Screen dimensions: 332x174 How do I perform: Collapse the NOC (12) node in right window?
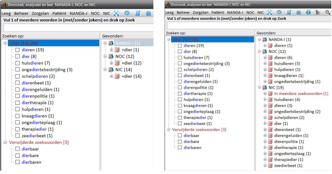pos(260,52)
